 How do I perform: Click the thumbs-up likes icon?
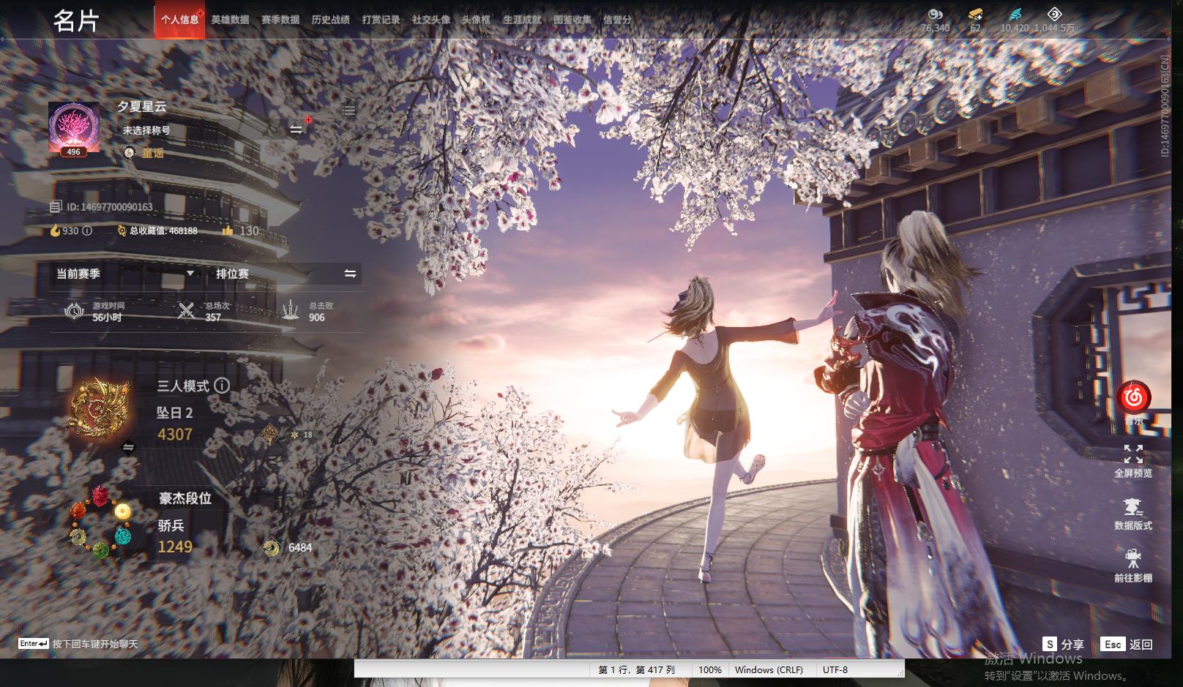(228, 230)
